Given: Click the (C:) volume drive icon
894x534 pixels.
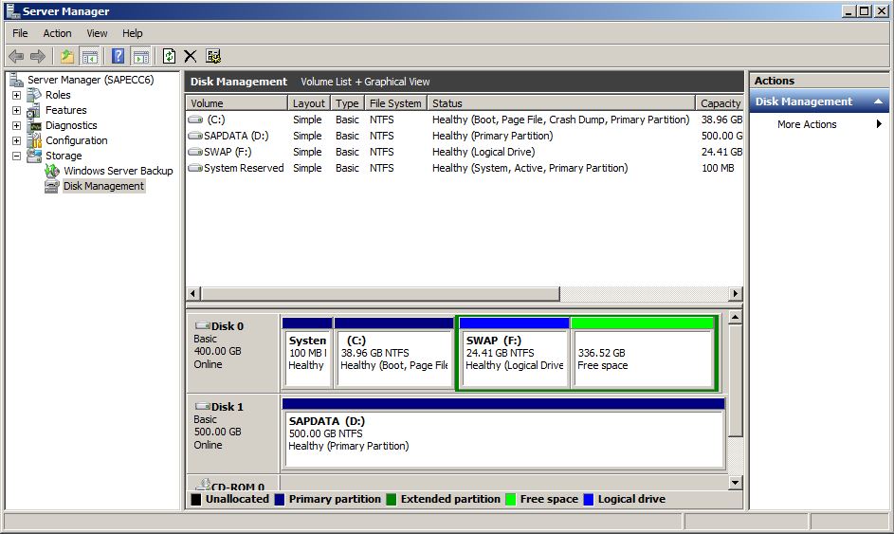Looking at the screenshot, I should coord(195,120).
